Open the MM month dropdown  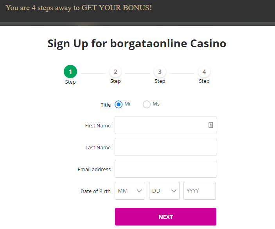[129, 191]
